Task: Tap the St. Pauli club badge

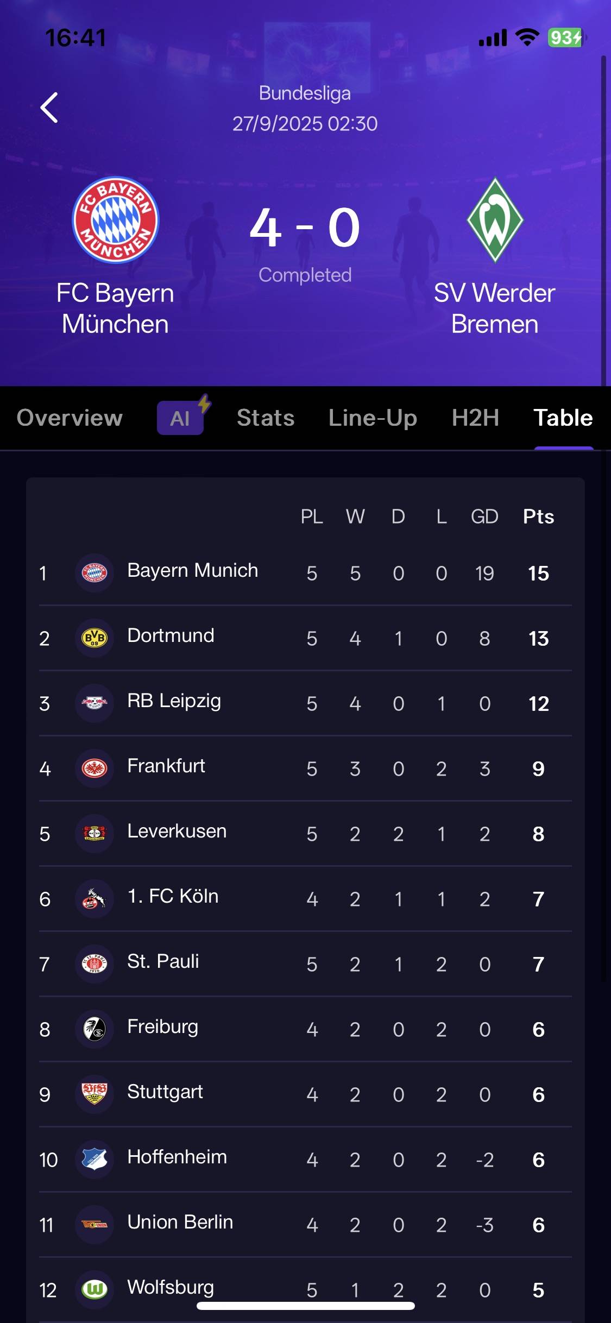Action: (95, 963)
